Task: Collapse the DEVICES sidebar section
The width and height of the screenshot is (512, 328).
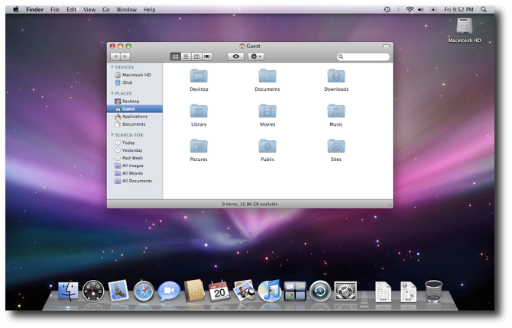Action: point(112,67)
